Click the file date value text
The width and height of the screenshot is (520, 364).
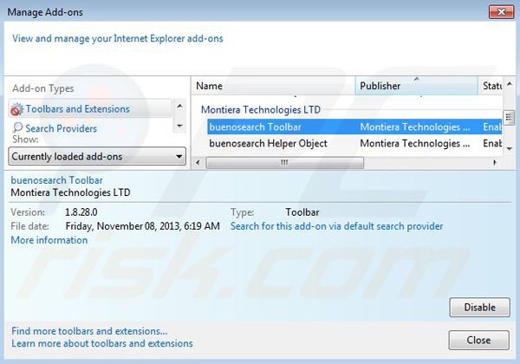(143, 226)
